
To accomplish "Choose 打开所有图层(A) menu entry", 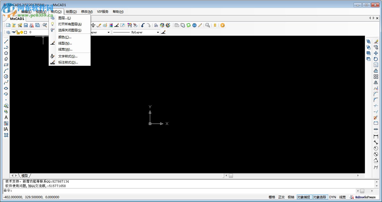I will tap(70, 24).
